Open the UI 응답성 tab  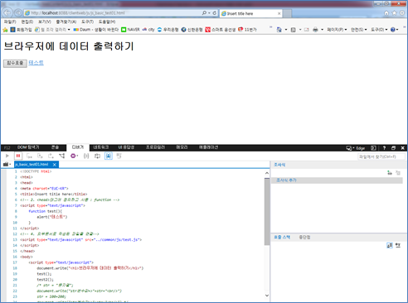126,147
